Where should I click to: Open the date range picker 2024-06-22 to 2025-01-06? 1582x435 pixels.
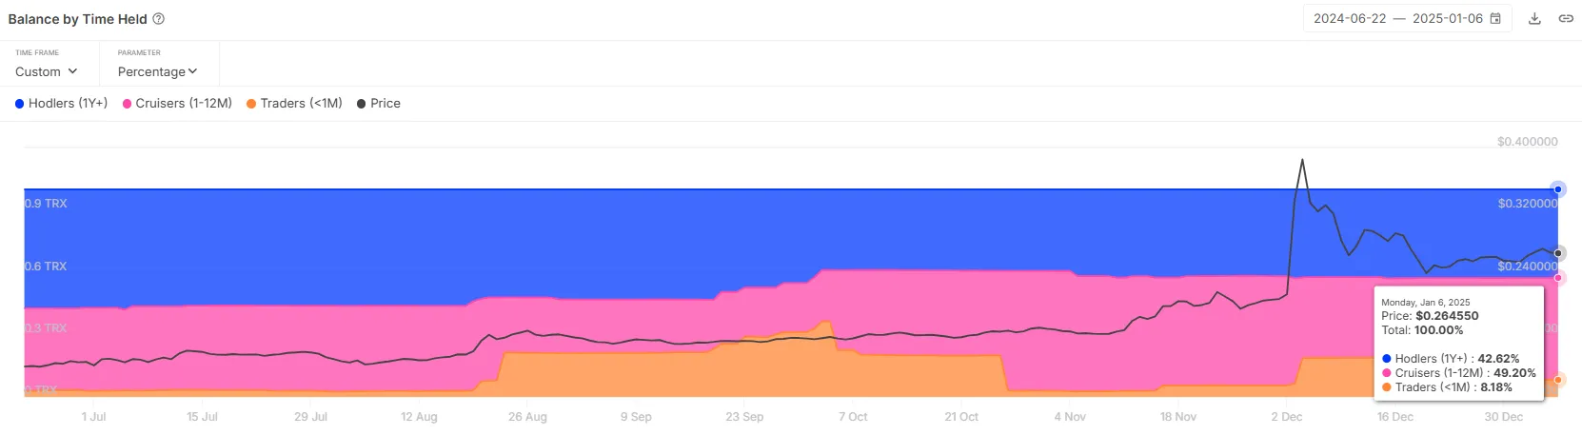pyautogui.click(x=1407, y=18)
